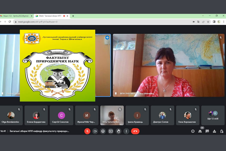Click site lock icon in address bar

[16, 22]
